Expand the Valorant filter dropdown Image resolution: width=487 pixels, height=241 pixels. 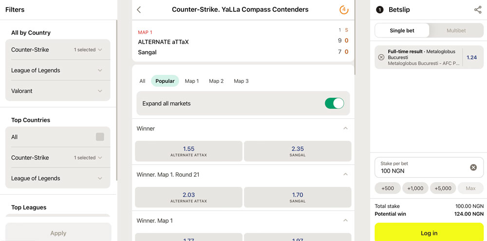click(58, 91)
